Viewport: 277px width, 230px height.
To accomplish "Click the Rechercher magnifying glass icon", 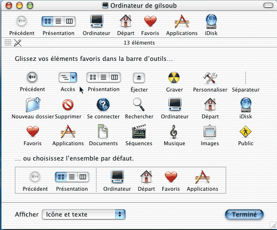I will tap(139, 104).
